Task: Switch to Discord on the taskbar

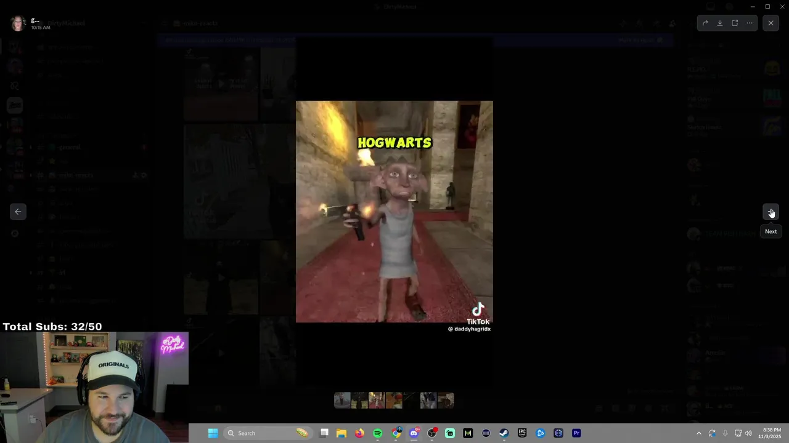Action: [x=414, y=433]
